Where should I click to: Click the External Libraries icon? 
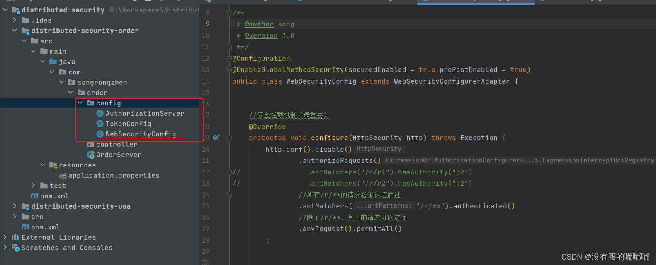[x=16, y=237]
